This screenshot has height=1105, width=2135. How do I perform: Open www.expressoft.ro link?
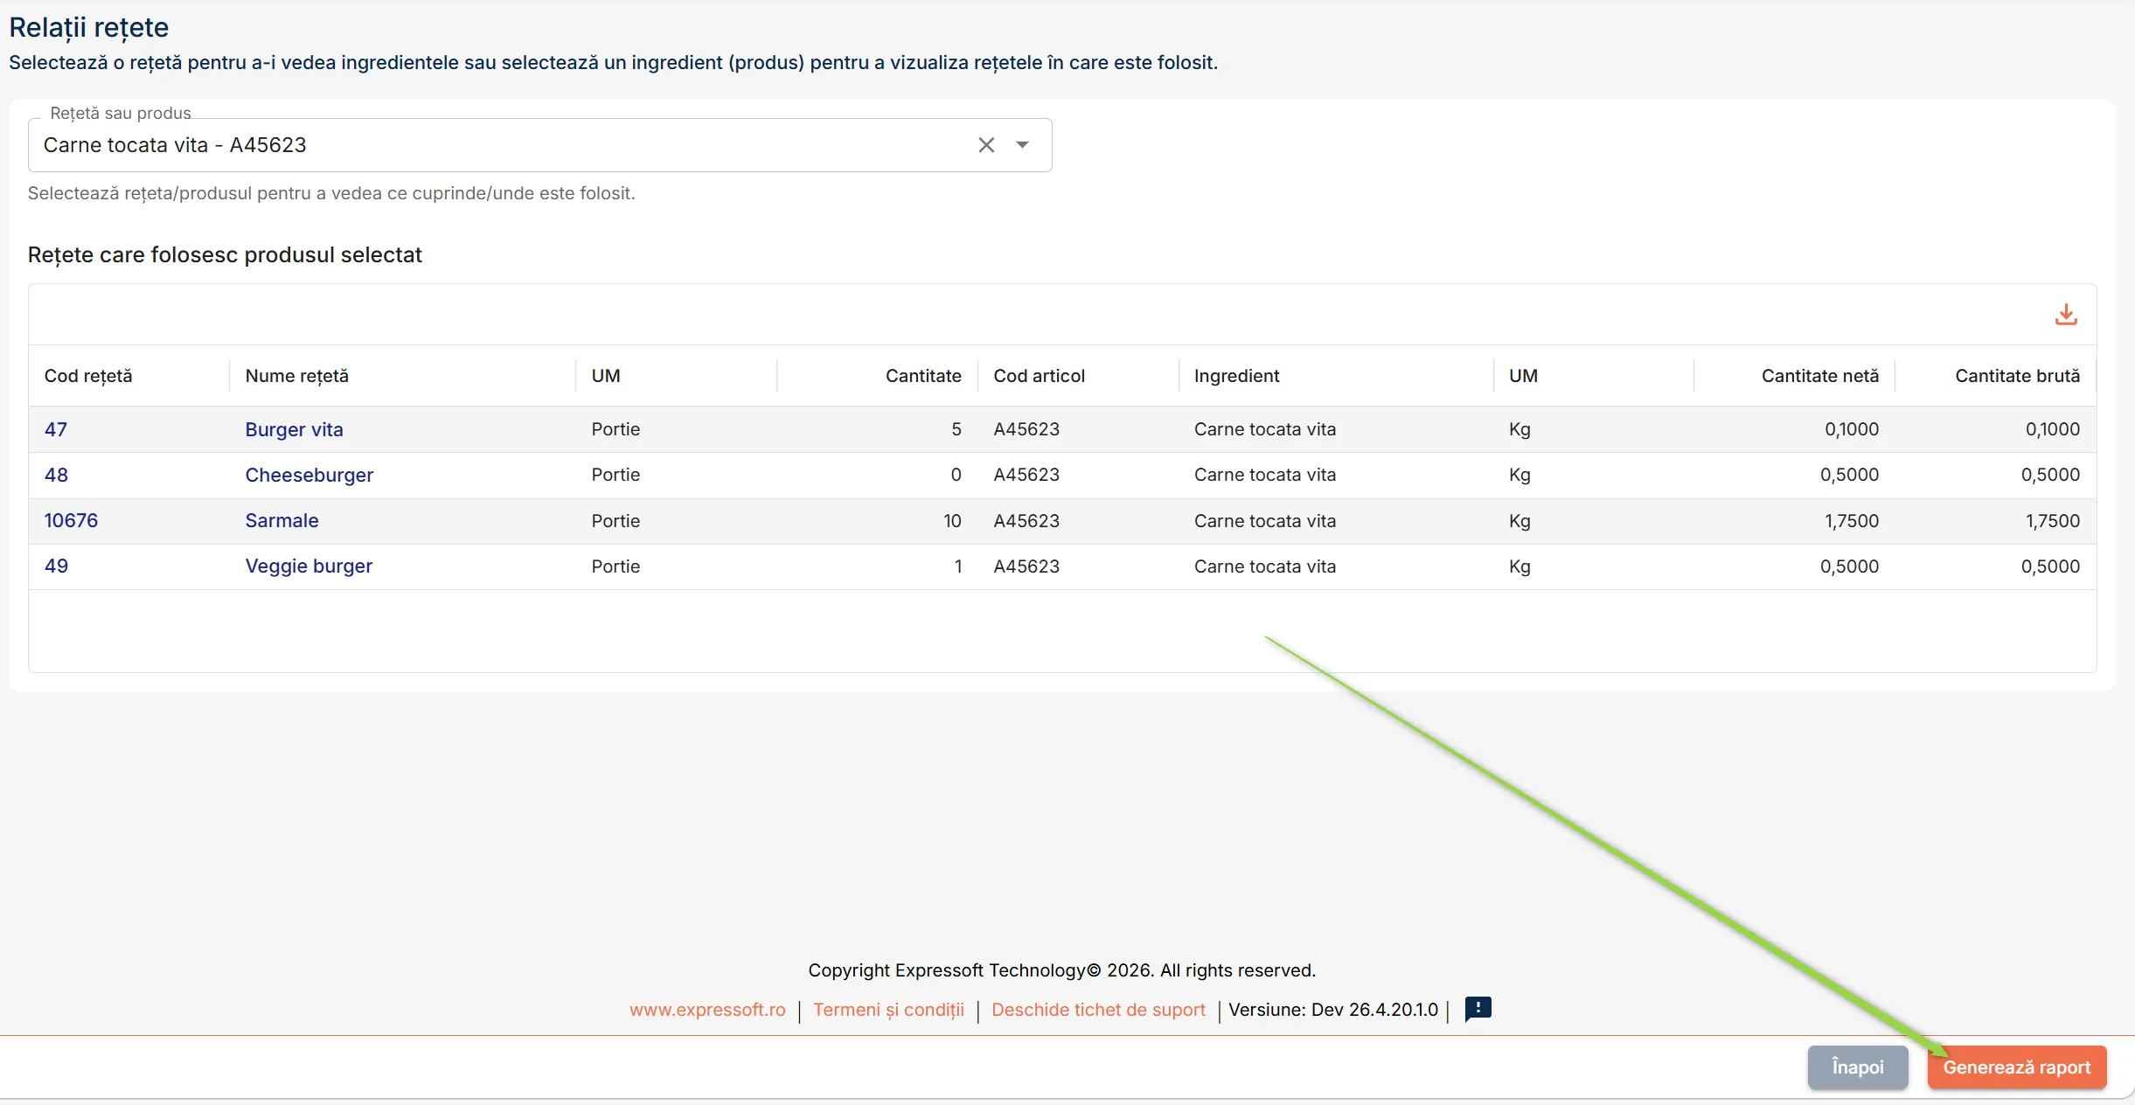click(x=707, y=1010)
